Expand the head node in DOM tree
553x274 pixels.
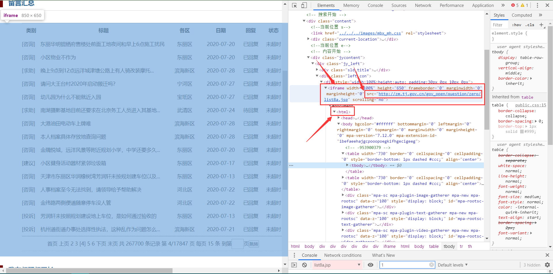pos(339,118)
